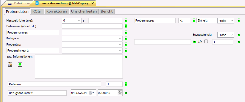Click the Probenahmeort label field
Image resolution: width=245 pixels, height=102 pixels.
33,50
